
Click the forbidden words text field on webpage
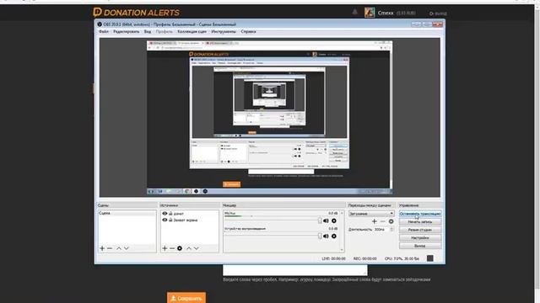(294, 270)
